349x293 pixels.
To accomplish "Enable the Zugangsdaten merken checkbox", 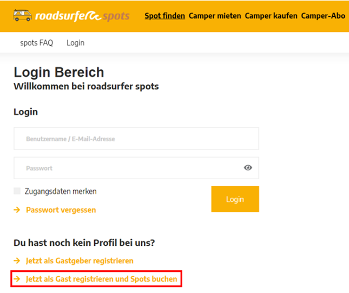I will click(17, 191).
